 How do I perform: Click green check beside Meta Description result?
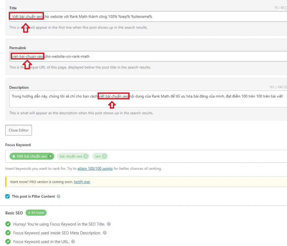pyautogui.click(x=8, y=233)
